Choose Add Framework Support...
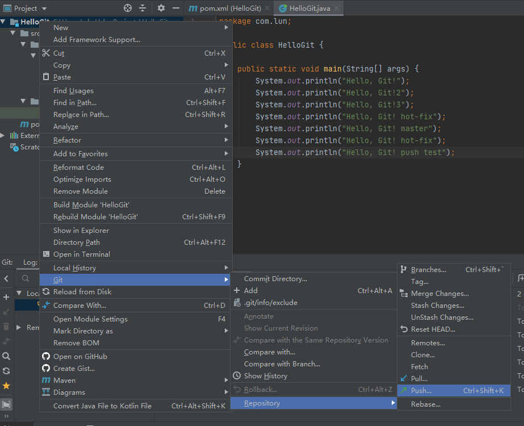This screenshot has width=524, height=426. 136,39
